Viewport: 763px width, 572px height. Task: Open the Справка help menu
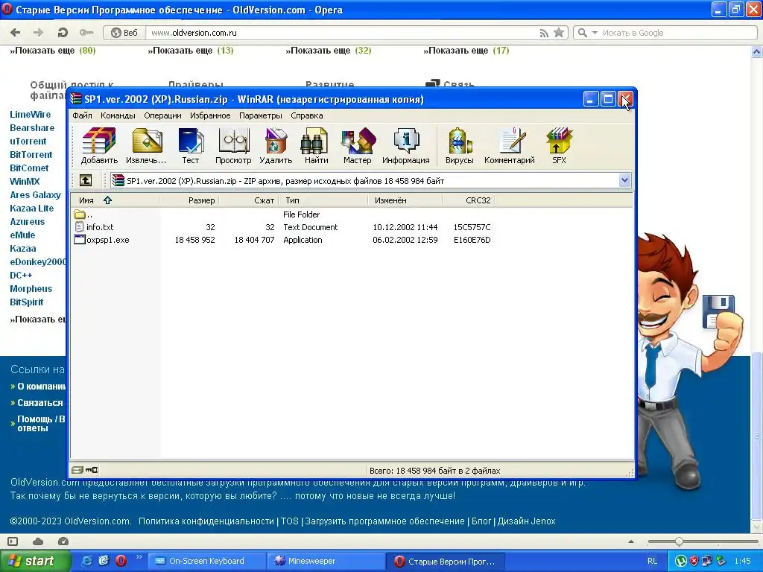pos(306,115)
